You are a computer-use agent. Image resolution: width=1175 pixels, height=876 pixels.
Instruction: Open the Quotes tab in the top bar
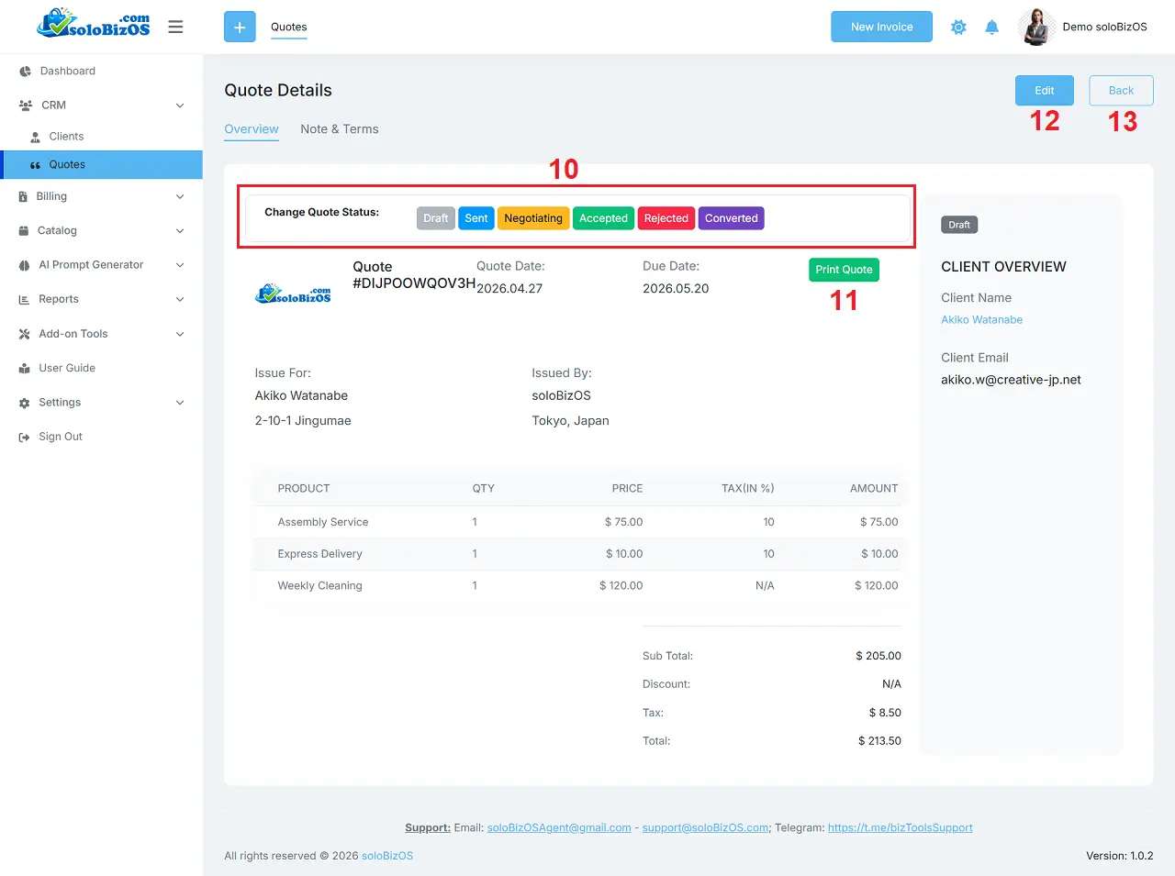289,28
